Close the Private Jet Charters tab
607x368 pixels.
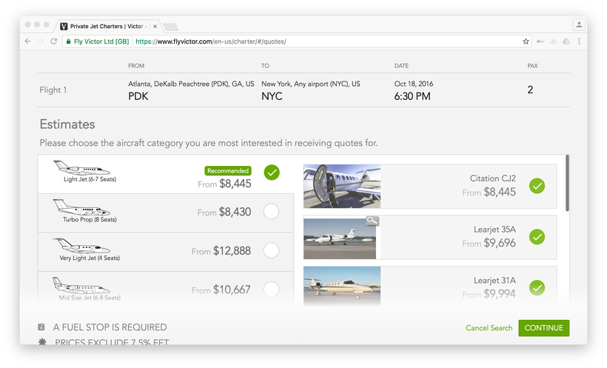[x=155, y=27]
